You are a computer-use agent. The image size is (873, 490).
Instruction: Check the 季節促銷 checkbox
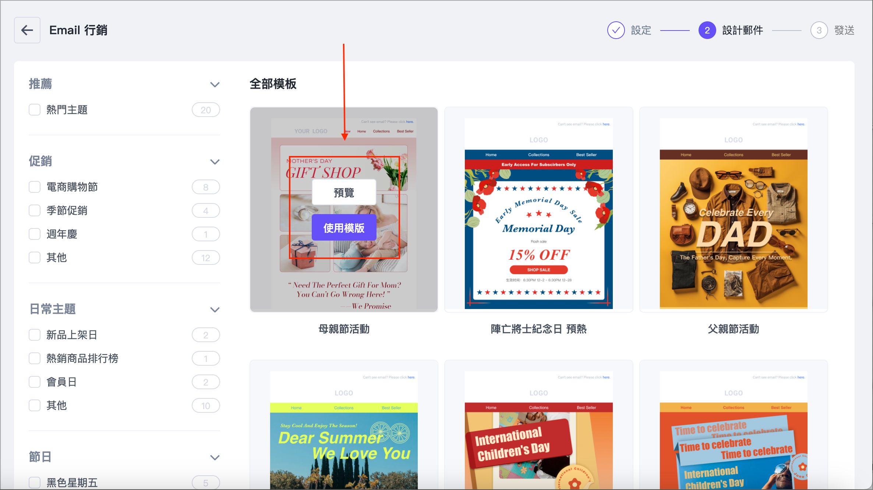pos(35,210)
